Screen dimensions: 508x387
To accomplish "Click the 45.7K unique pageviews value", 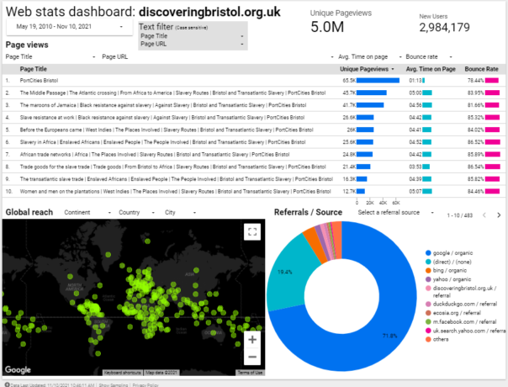I will coord(349,93).
